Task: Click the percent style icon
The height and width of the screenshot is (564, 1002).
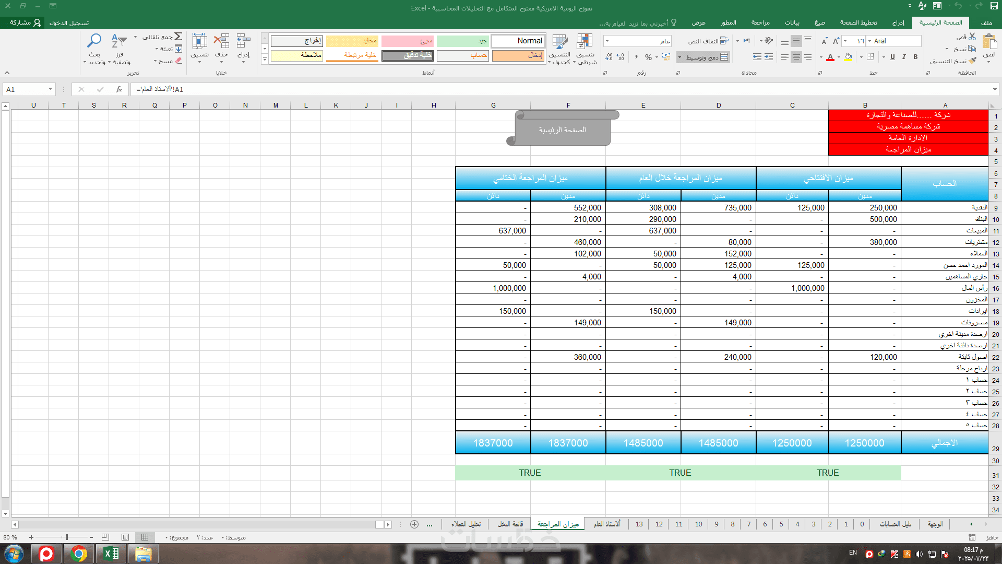Action: click(x=648, y=57)
